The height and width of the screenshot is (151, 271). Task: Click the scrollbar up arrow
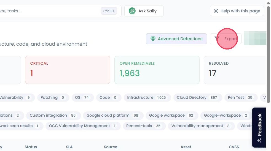[268, 3]
